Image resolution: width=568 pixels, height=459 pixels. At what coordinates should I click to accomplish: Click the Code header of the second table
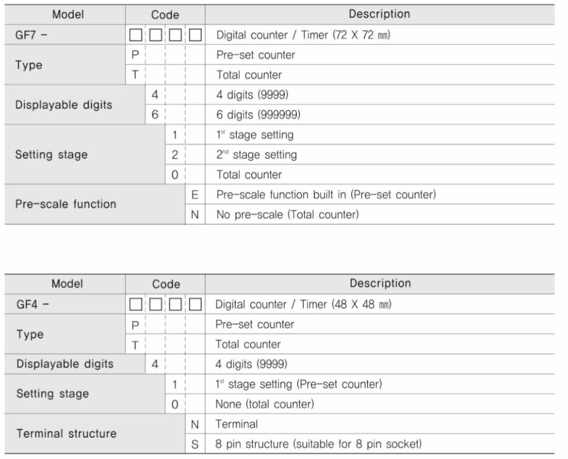[165, 284]
